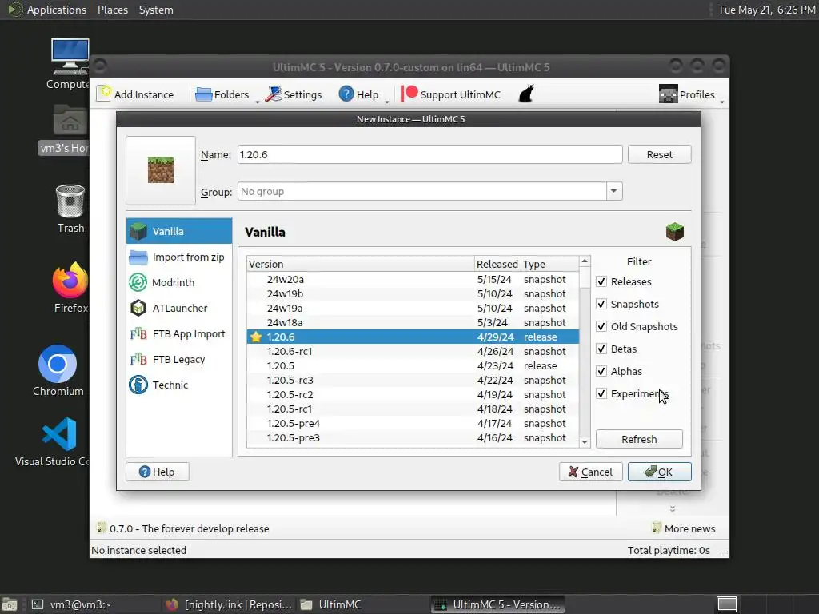Click the Technic logo icon
819x614 pixels.
point(138,385)
